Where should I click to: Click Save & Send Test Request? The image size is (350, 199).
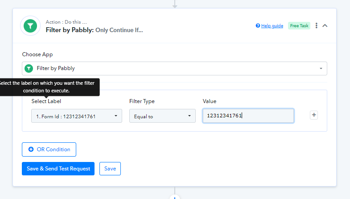[58, 169]
